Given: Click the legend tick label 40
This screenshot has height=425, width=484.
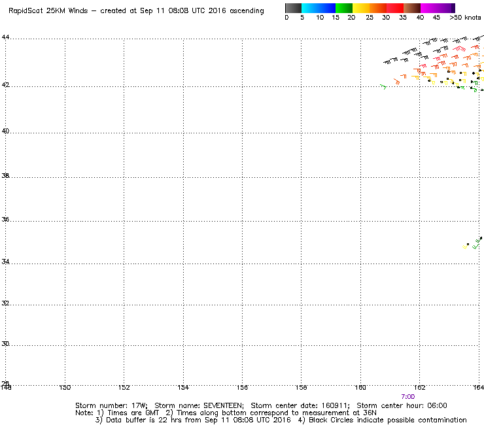Looking at the screenshot, I should coord(420,18).
